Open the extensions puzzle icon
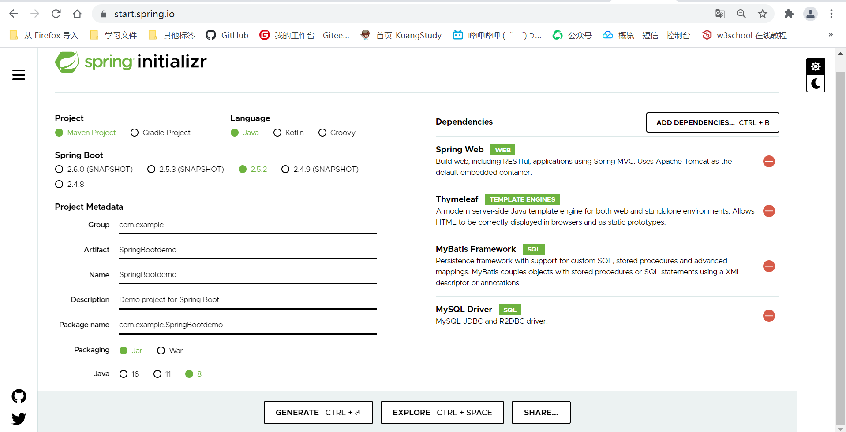 coord(789,14)
